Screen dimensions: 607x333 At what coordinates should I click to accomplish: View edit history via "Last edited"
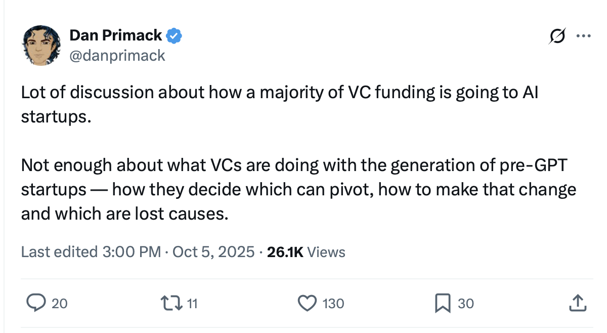point(59,252)
